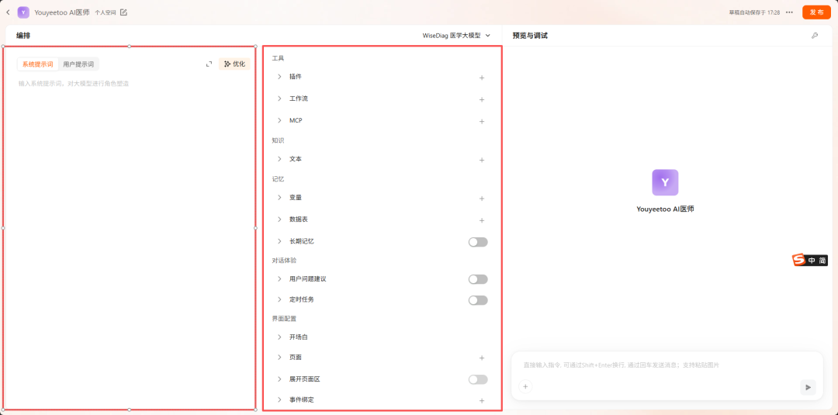Expand the 工作流 section

[x=279, y=99]
